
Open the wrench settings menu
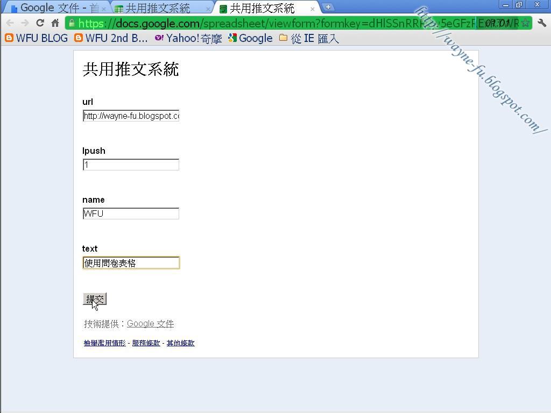click(542, 23)
